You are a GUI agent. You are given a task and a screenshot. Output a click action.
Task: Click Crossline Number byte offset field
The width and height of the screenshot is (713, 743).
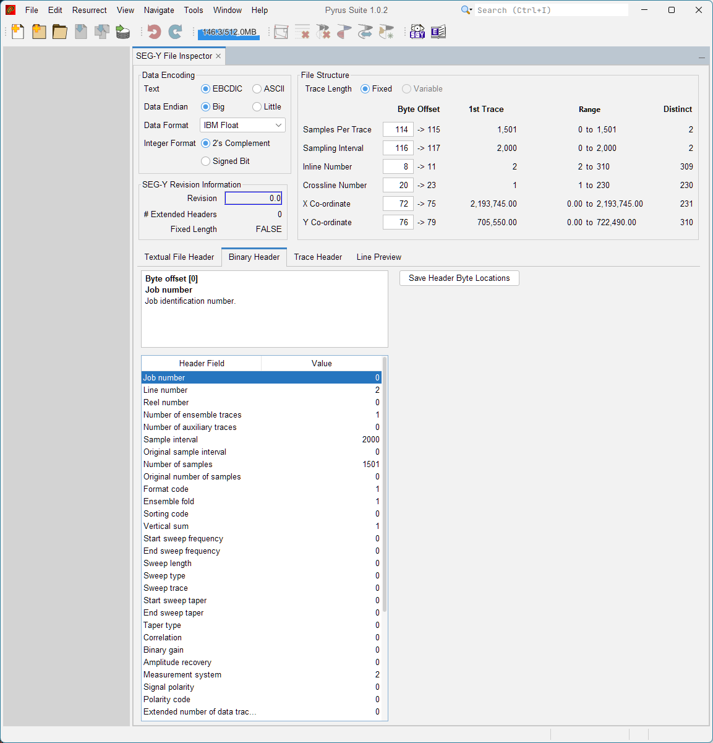pyautogui.click(x=398, y=185)
